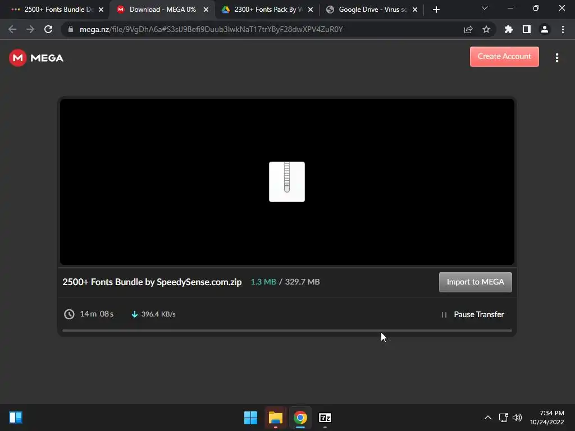Click file name 2500+ Fonts Bundle by SpeedySense.com.zip
The height and width of the screenshot is (431, 575).
coord(152,282)
